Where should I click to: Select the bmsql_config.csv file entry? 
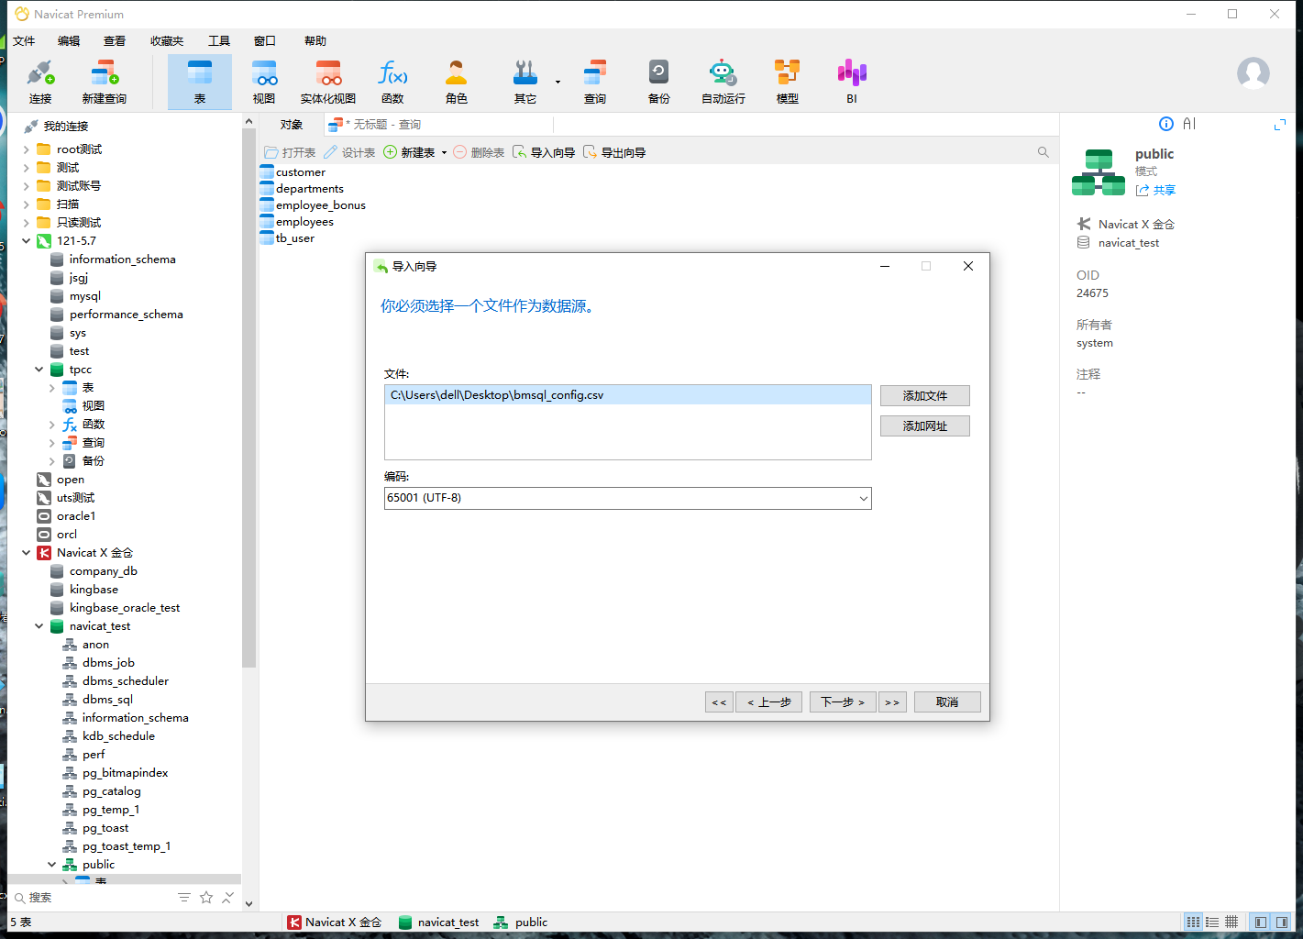tap(627, 395)
